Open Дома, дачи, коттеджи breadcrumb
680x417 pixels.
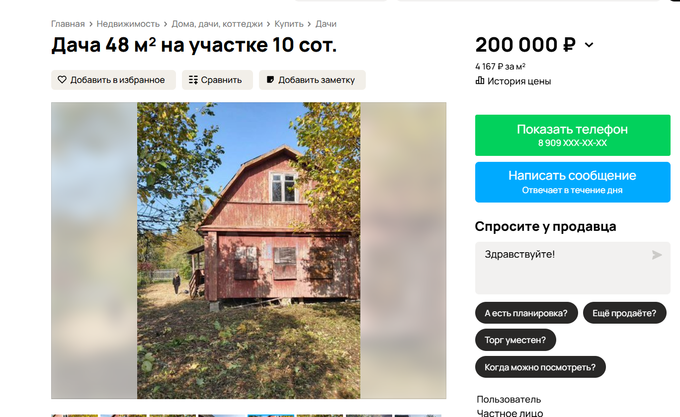tap(217, 24)
